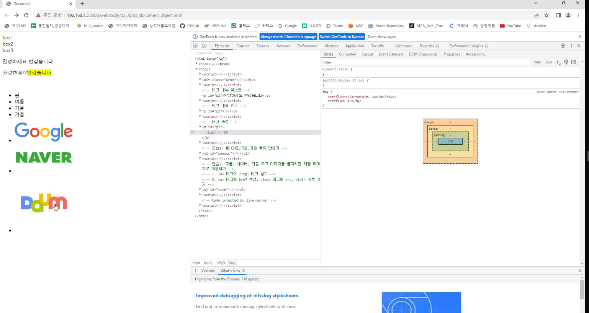Activate the inspect element picker tool
Viewport: 589px width, 313px height.
[x=195, y=46]
